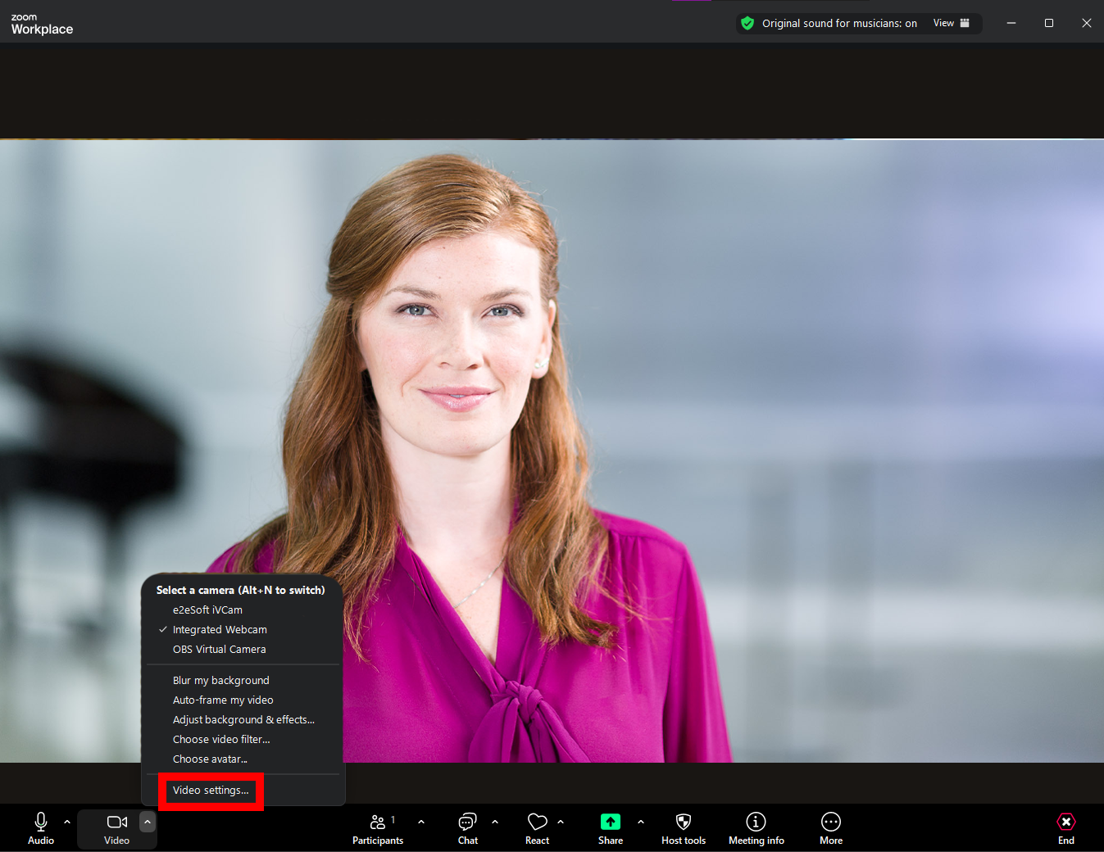The width and height of the screenshot is (1104, 852).
Task: Open Choose video filter menu item
Action: click(221, 739)
